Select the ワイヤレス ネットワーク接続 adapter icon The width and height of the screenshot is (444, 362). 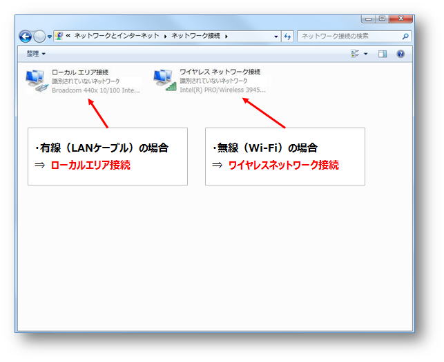pos(165,80)
